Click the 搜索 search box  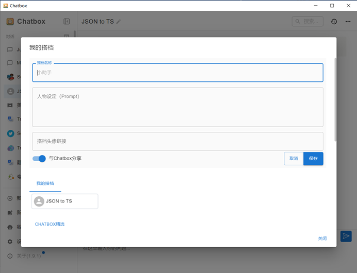pos(307,21)
